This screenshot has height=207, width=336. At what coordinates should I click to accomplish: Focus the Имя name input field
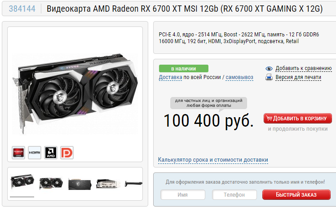point(183,194)
